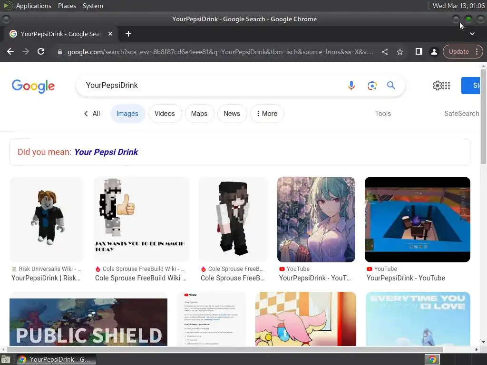Click the Chrome tray icon in taskbar

(432, 359)
